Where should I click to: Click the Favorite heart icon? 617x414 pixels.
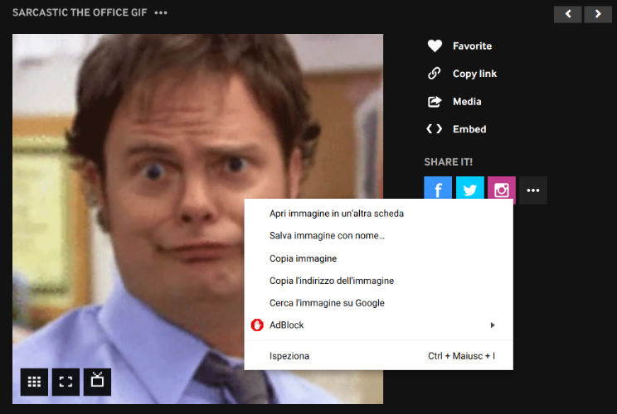tap(435, 46)
